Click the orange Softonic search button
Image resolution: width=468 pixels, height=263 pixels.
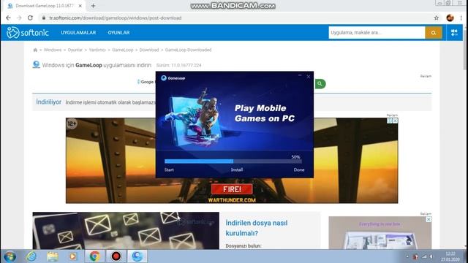coord(434,32)
